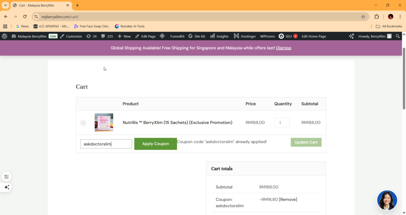Click the updates icon showing 24
406x215 pixels.
[91, 36]
